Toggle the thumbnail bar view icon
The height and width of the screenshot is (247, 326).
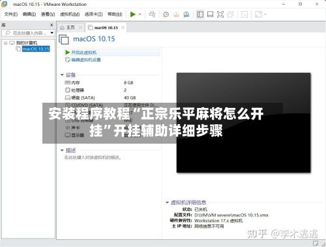tap(210, 14)
